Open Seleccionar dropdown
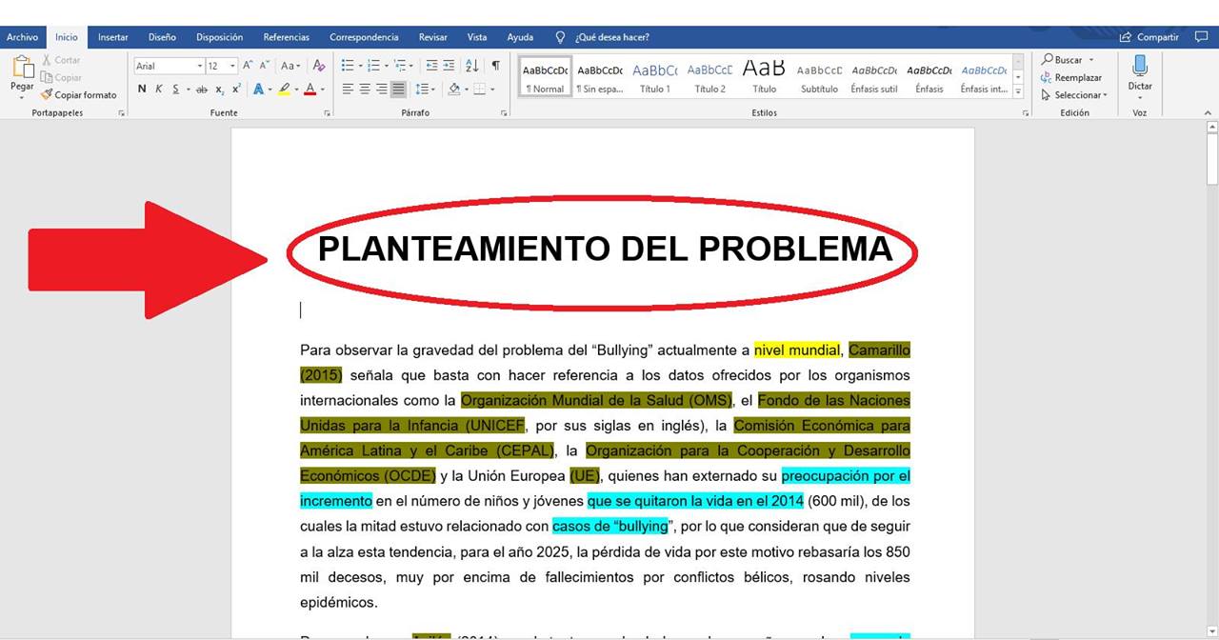 [x=1074, y=94]
